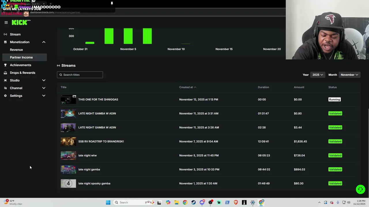369x207 pixels.
Task: Click the late night gamba title
Action: click(x=89, y=169)
